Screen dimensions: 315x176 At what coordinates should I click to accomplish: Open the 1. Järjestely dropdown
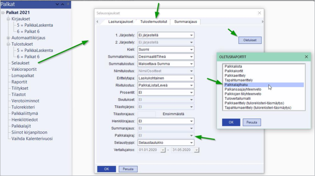click(165, 35)
